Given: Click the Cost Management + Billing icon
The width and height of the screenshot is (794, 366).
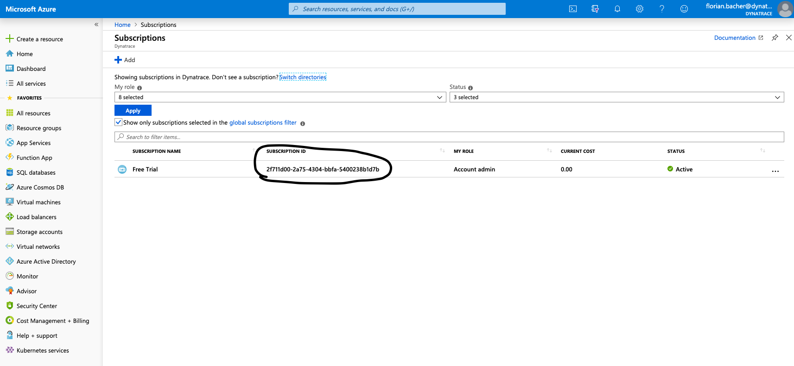Looking at the screenshot, I should [10, 321].
